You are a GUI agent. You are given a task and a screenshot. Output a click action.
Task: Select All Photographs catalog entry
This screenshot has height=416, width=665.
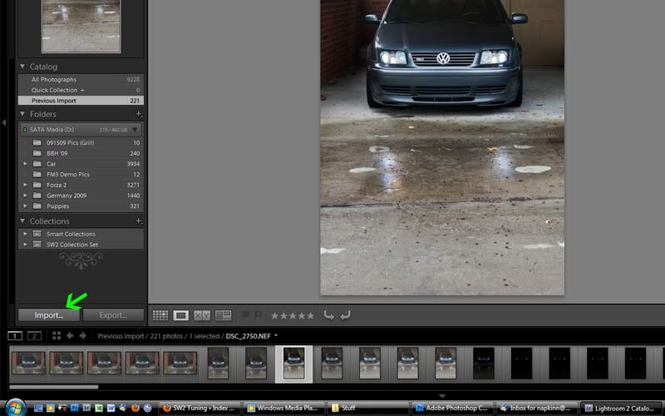click(x=81, y=79)
